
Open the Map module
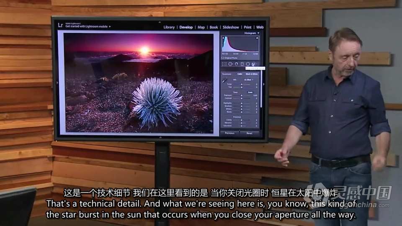point(201,27)
